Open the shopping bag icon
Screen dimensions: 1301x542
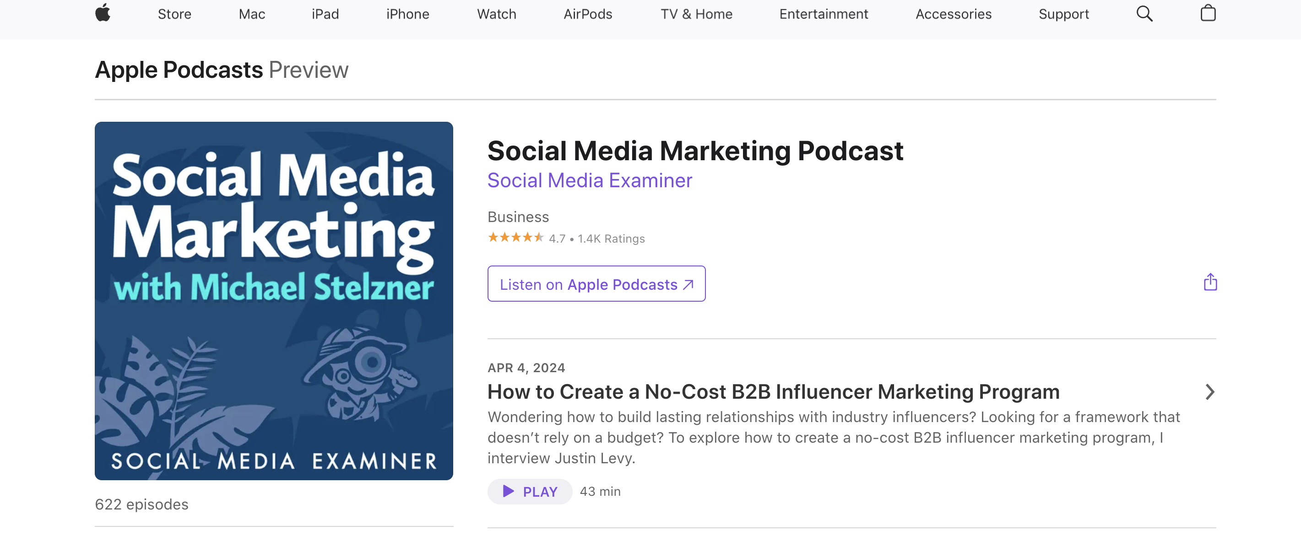pos(1208,13)
